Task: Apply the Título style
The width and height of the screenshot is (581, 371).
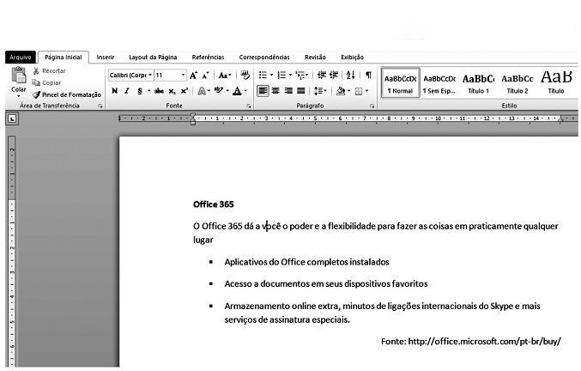Action: (x=556, y=83)
